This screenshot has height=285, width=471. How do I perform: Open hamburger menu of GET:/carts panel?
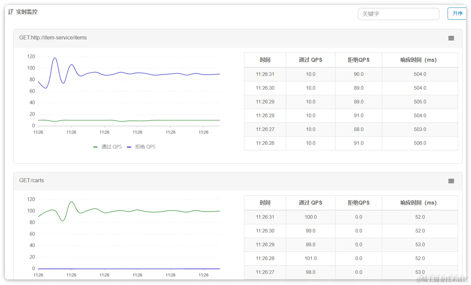[x=451, y=181]
